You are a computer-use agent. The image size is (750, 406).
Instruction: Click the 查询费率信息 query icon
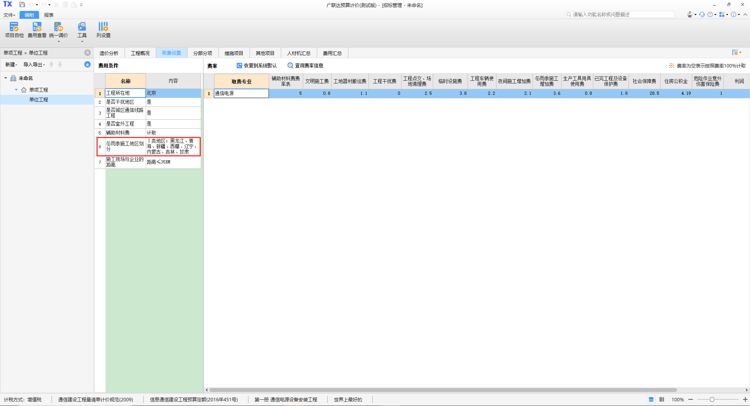coord(290,66)
